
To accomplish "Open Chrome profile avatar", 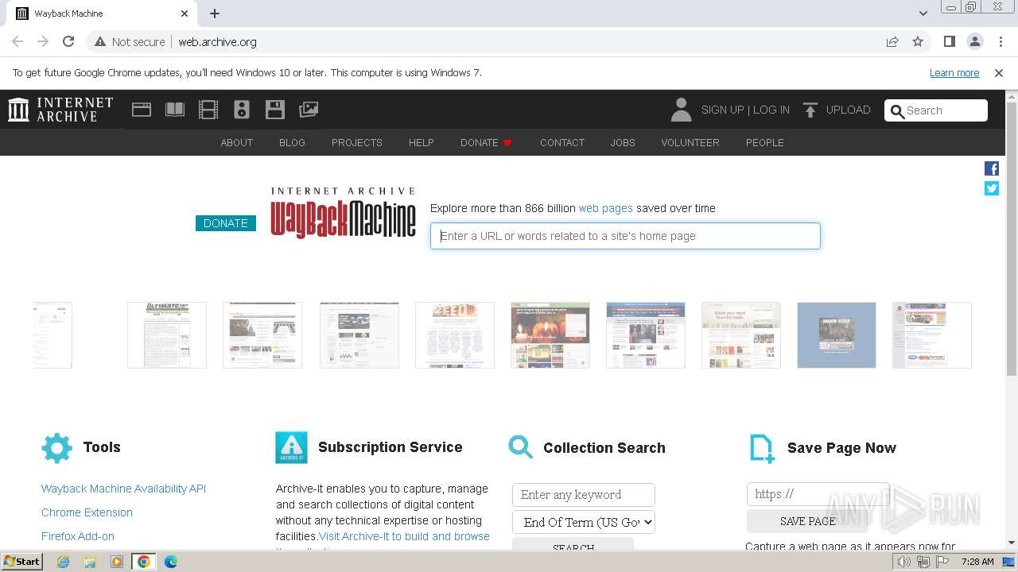I will [x=975, y=41].
